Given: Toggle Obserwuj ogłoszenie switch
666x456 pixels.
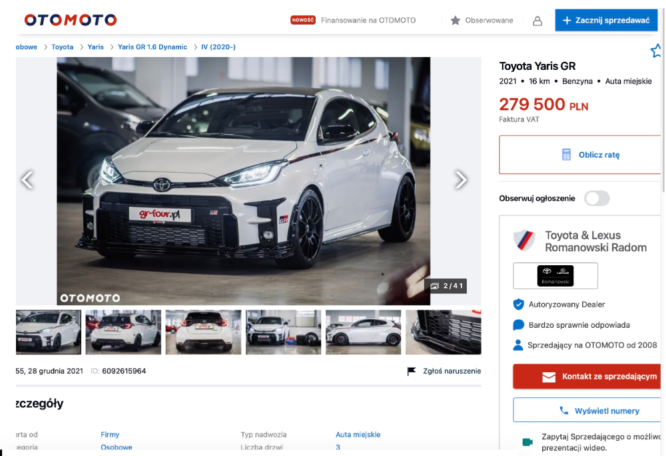Looking at the screenshot, I should (597, 198).
